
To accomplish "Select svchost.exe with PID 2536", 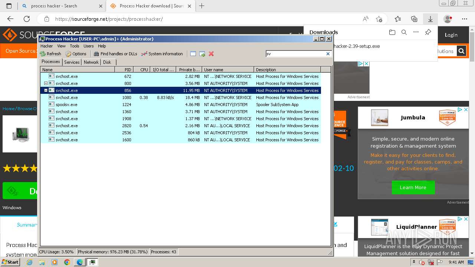I will tap(181, 133).
